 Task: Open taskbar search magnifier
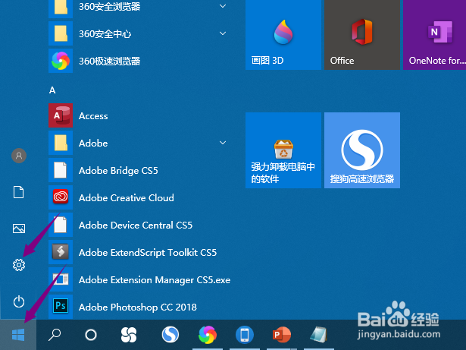pyautogui.click(x=55, y=335)
